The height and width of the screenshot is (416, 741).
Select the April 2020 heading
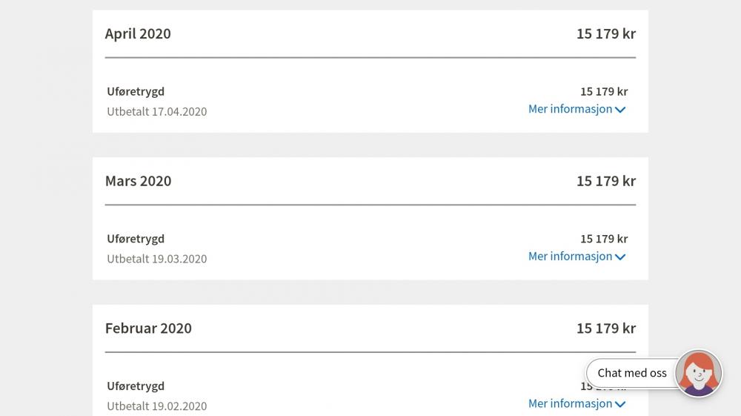coord(138,34)
